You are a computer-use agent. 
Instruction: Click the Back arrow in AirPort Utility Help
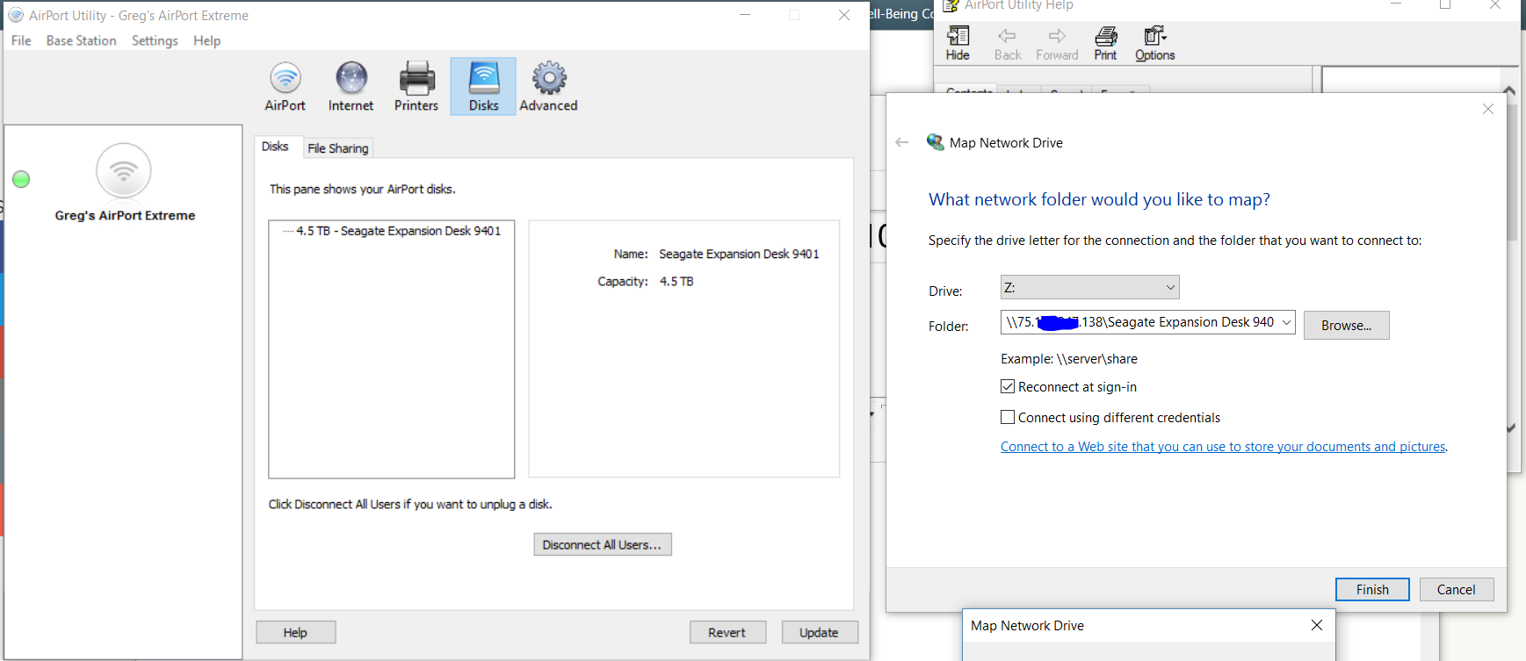(x=1008, y=43)
